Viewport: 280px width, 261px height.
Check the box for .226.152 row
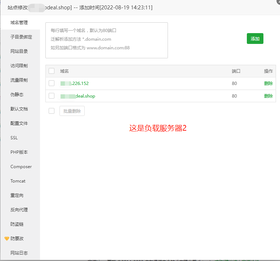[x=52, y=83]
